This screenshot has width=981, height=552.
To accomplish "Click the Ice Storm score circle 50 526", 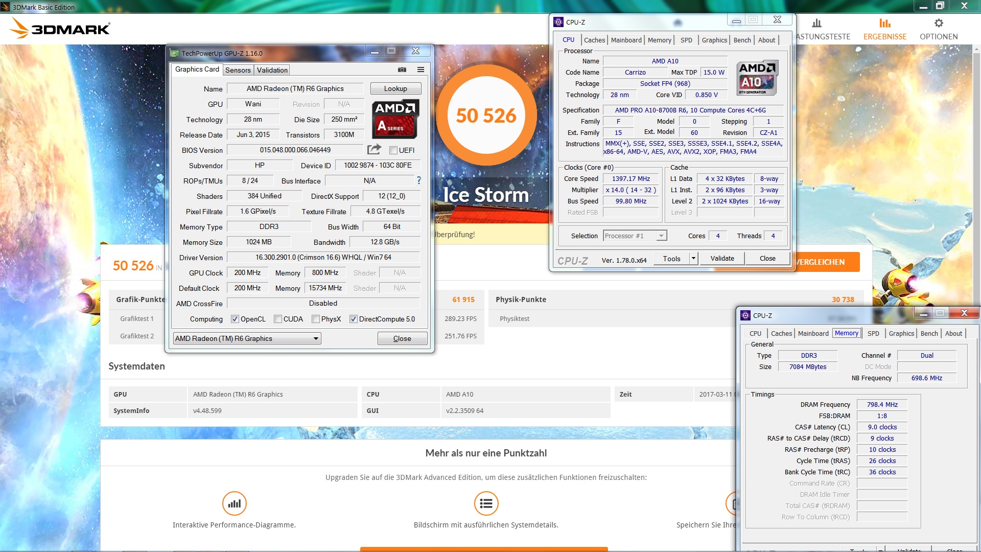I will (486, 116).
